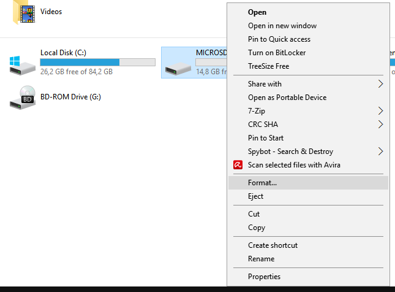Screen dimensions: 395x292
Task: Expand the Share with submenu arrow
Action: pyautogui.click(x=380, y=84)
